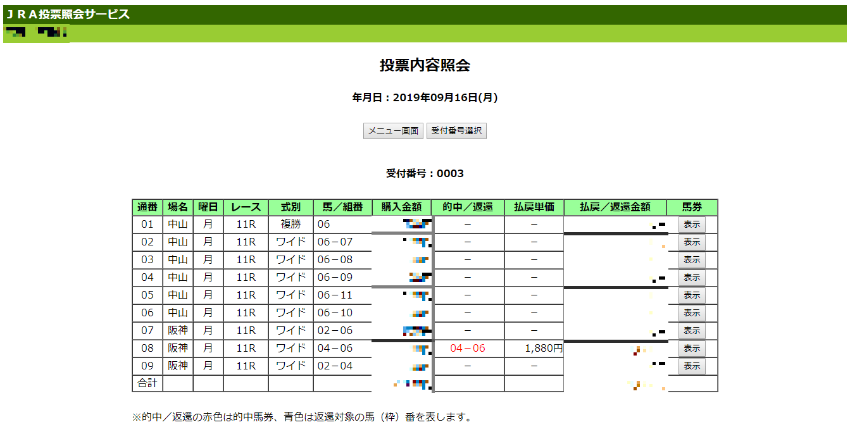Show betting ticket for row 06
850x427 pixels.
coord(692,313)
